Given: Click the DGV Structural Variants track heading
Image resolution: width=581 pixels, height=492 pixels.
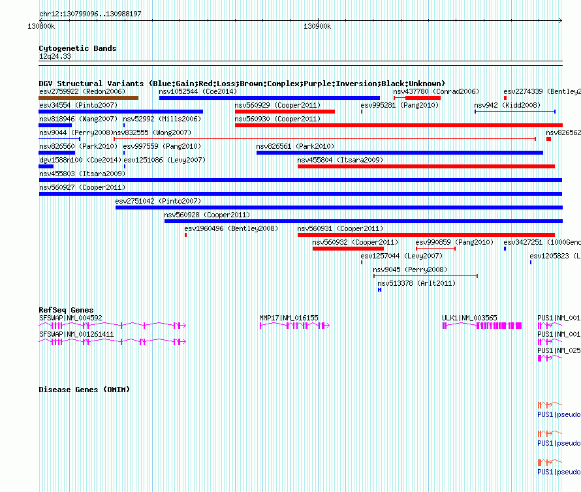Looking at the screenshot, I should coord(242,84).
